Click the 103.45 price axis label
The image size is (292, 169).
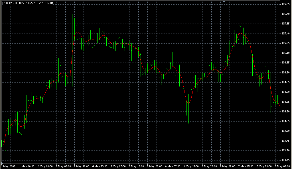click(x=286, y=160)
